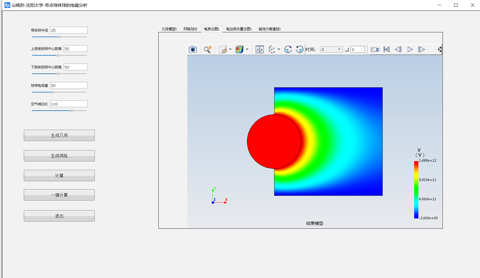Viewport: 480px width, 278px height.
Task: Click the 下级板到球中心距离 input field
Action: 76,67
